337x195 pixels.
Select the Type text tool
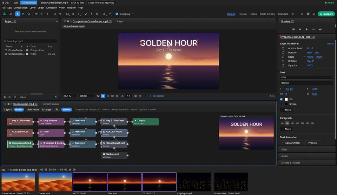pyautogui.click(x=79, y=14)
